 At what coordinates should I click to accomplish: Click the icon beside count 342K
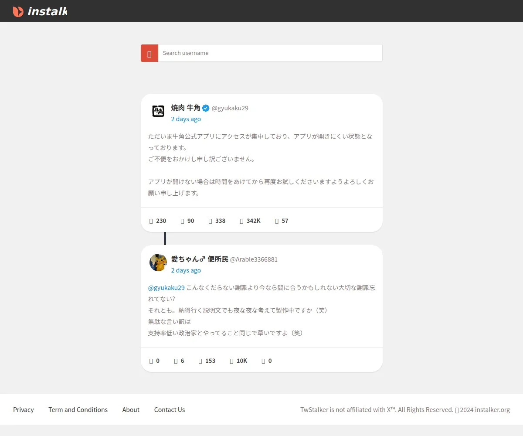(242, 221)
